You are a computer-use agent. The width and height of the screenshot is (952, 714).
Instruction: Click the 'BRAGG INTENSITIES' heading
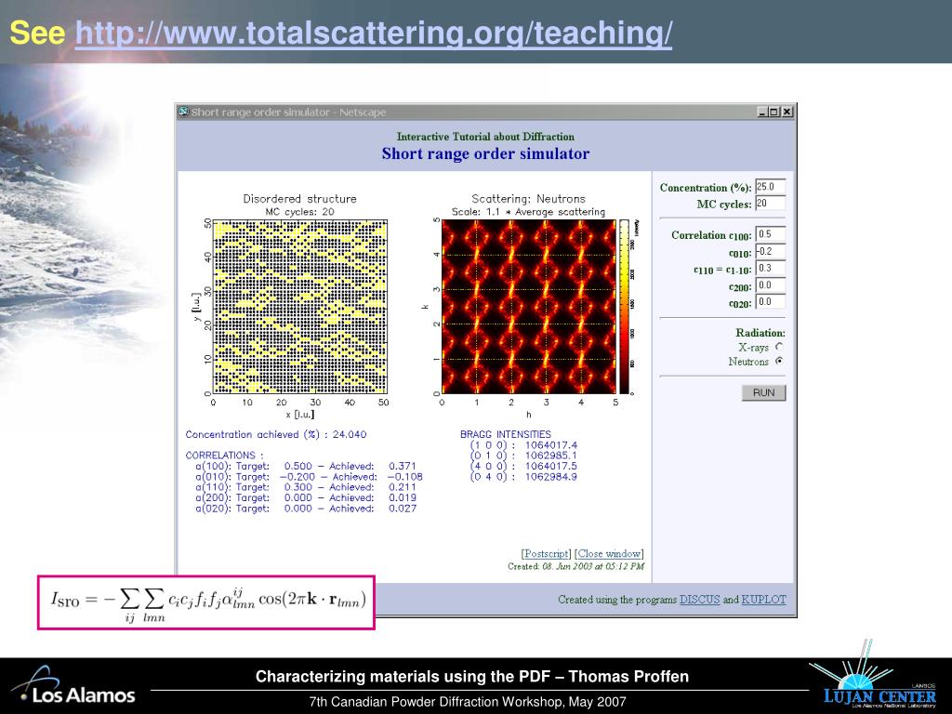tap(505, 434)
